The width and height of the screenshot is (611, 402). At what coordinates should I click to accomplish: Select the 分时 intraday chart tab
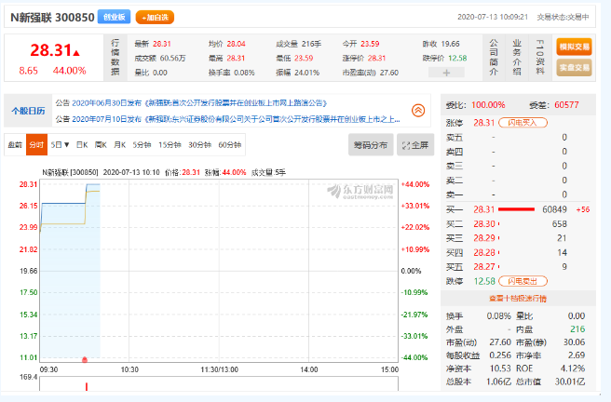click(x=36, y=145)
